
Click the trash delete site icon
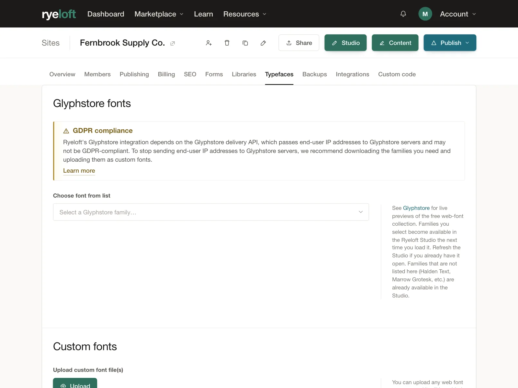click(227, 43)
